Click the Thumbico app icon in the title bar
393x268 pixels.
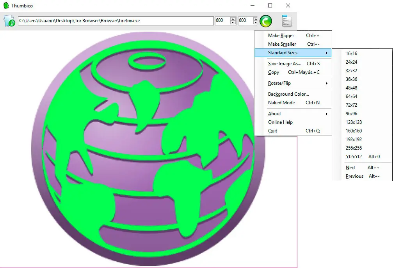coord(6,5)
